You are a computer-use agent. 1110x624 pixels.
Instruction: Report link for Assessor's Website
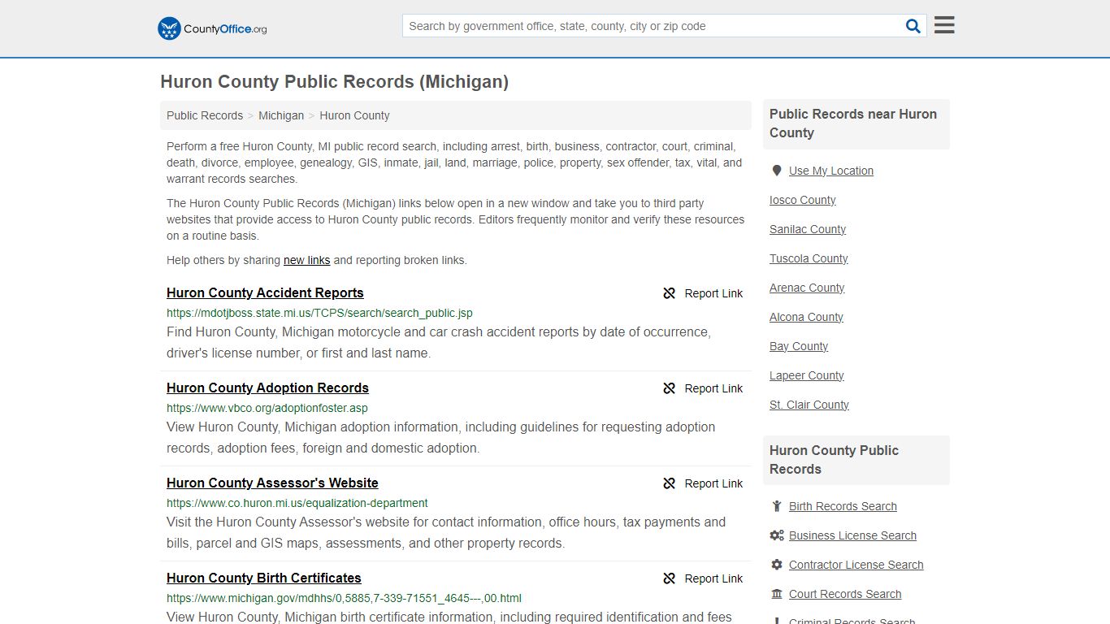[713, 483]
